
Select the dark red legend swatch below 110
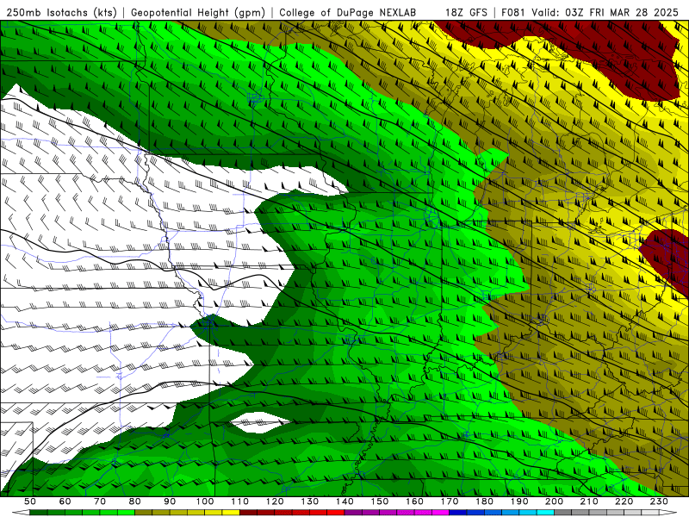248,512
